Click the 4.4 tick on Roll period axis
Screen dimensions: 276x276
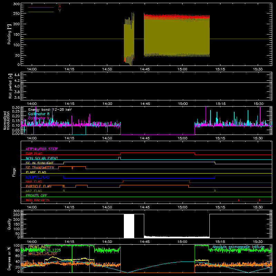[17, 75]
